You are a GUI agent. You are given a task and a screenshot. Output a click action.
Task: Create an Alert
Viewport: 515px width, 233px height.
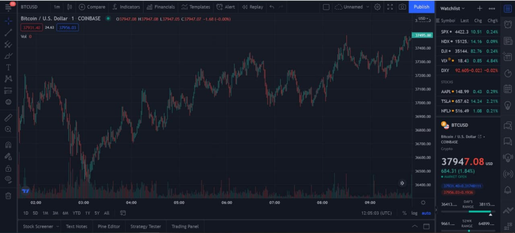226,7
